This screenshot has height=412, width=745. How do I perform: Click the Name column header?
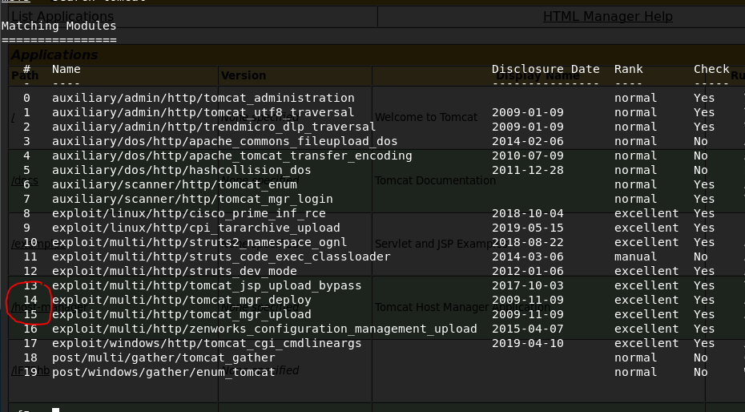[x=66, y=69]
